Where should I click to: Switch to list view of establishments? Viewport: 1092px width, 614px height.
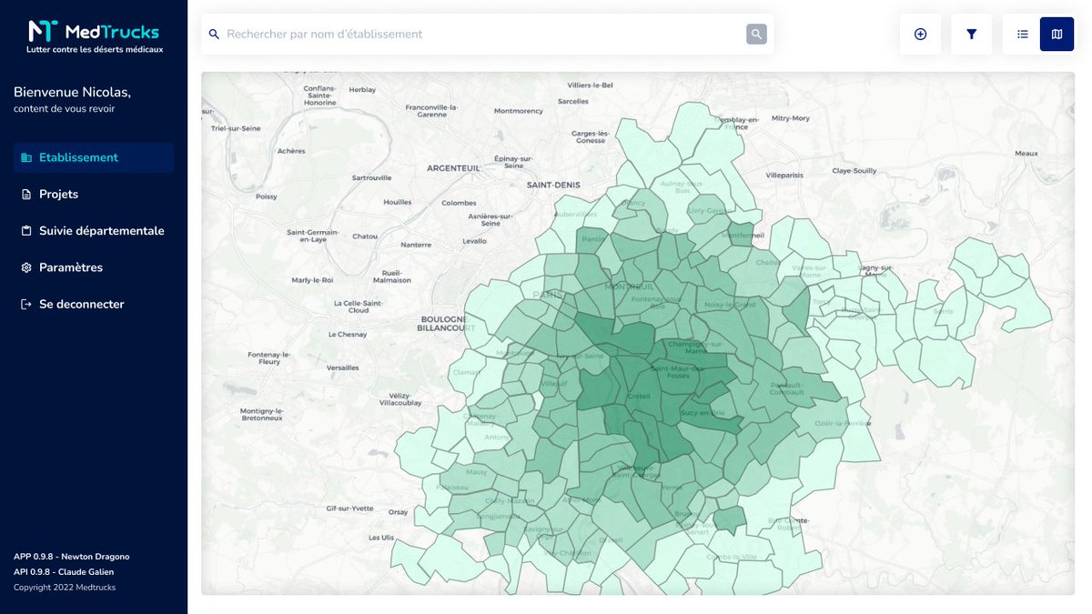(x=1022, y=34)
